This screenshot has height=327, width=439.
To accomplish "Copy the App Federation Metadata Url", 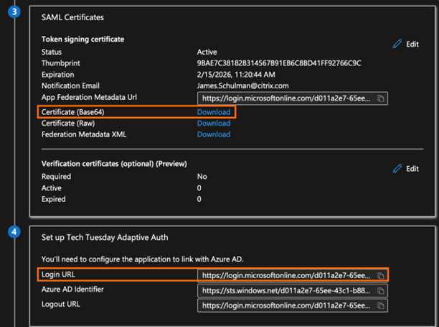I will [x=382, y=98].
